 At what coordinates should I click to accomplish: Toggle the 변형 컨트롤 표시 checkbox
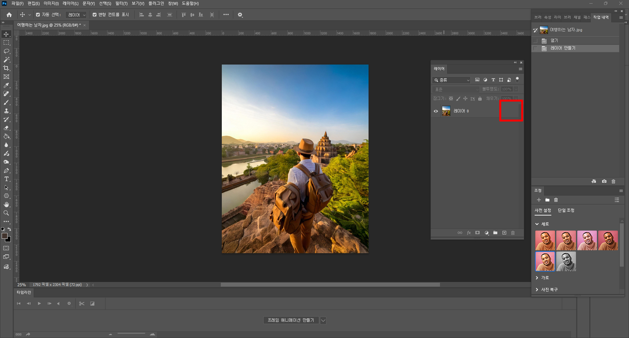point(95,15)
